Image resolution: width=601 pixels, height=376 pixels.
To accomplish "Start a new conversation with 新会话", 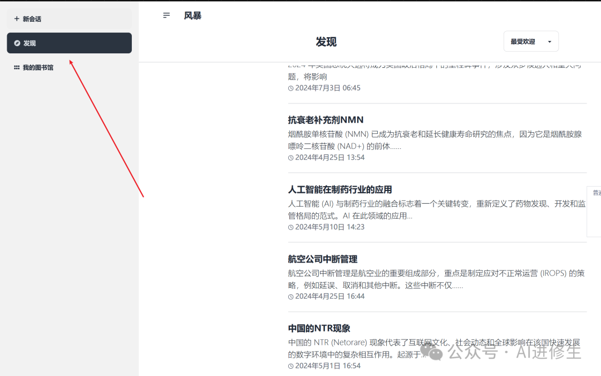I will pyautogui.click(x=70, y=19).
